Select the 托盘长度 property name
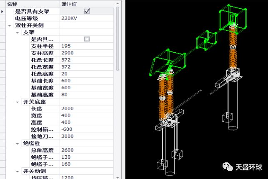The image size is (268, 179). click(x=42, y=60)
